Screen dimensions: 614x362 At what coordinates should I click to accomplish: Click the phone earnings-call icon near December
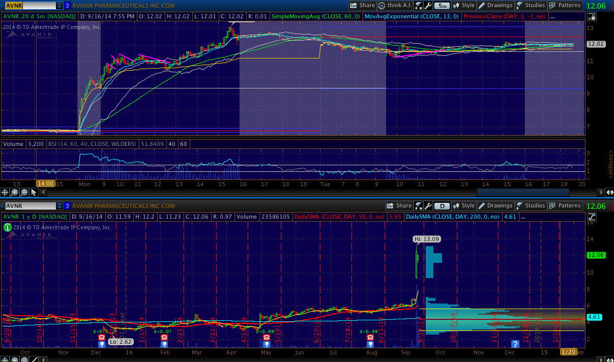point(101,337)
